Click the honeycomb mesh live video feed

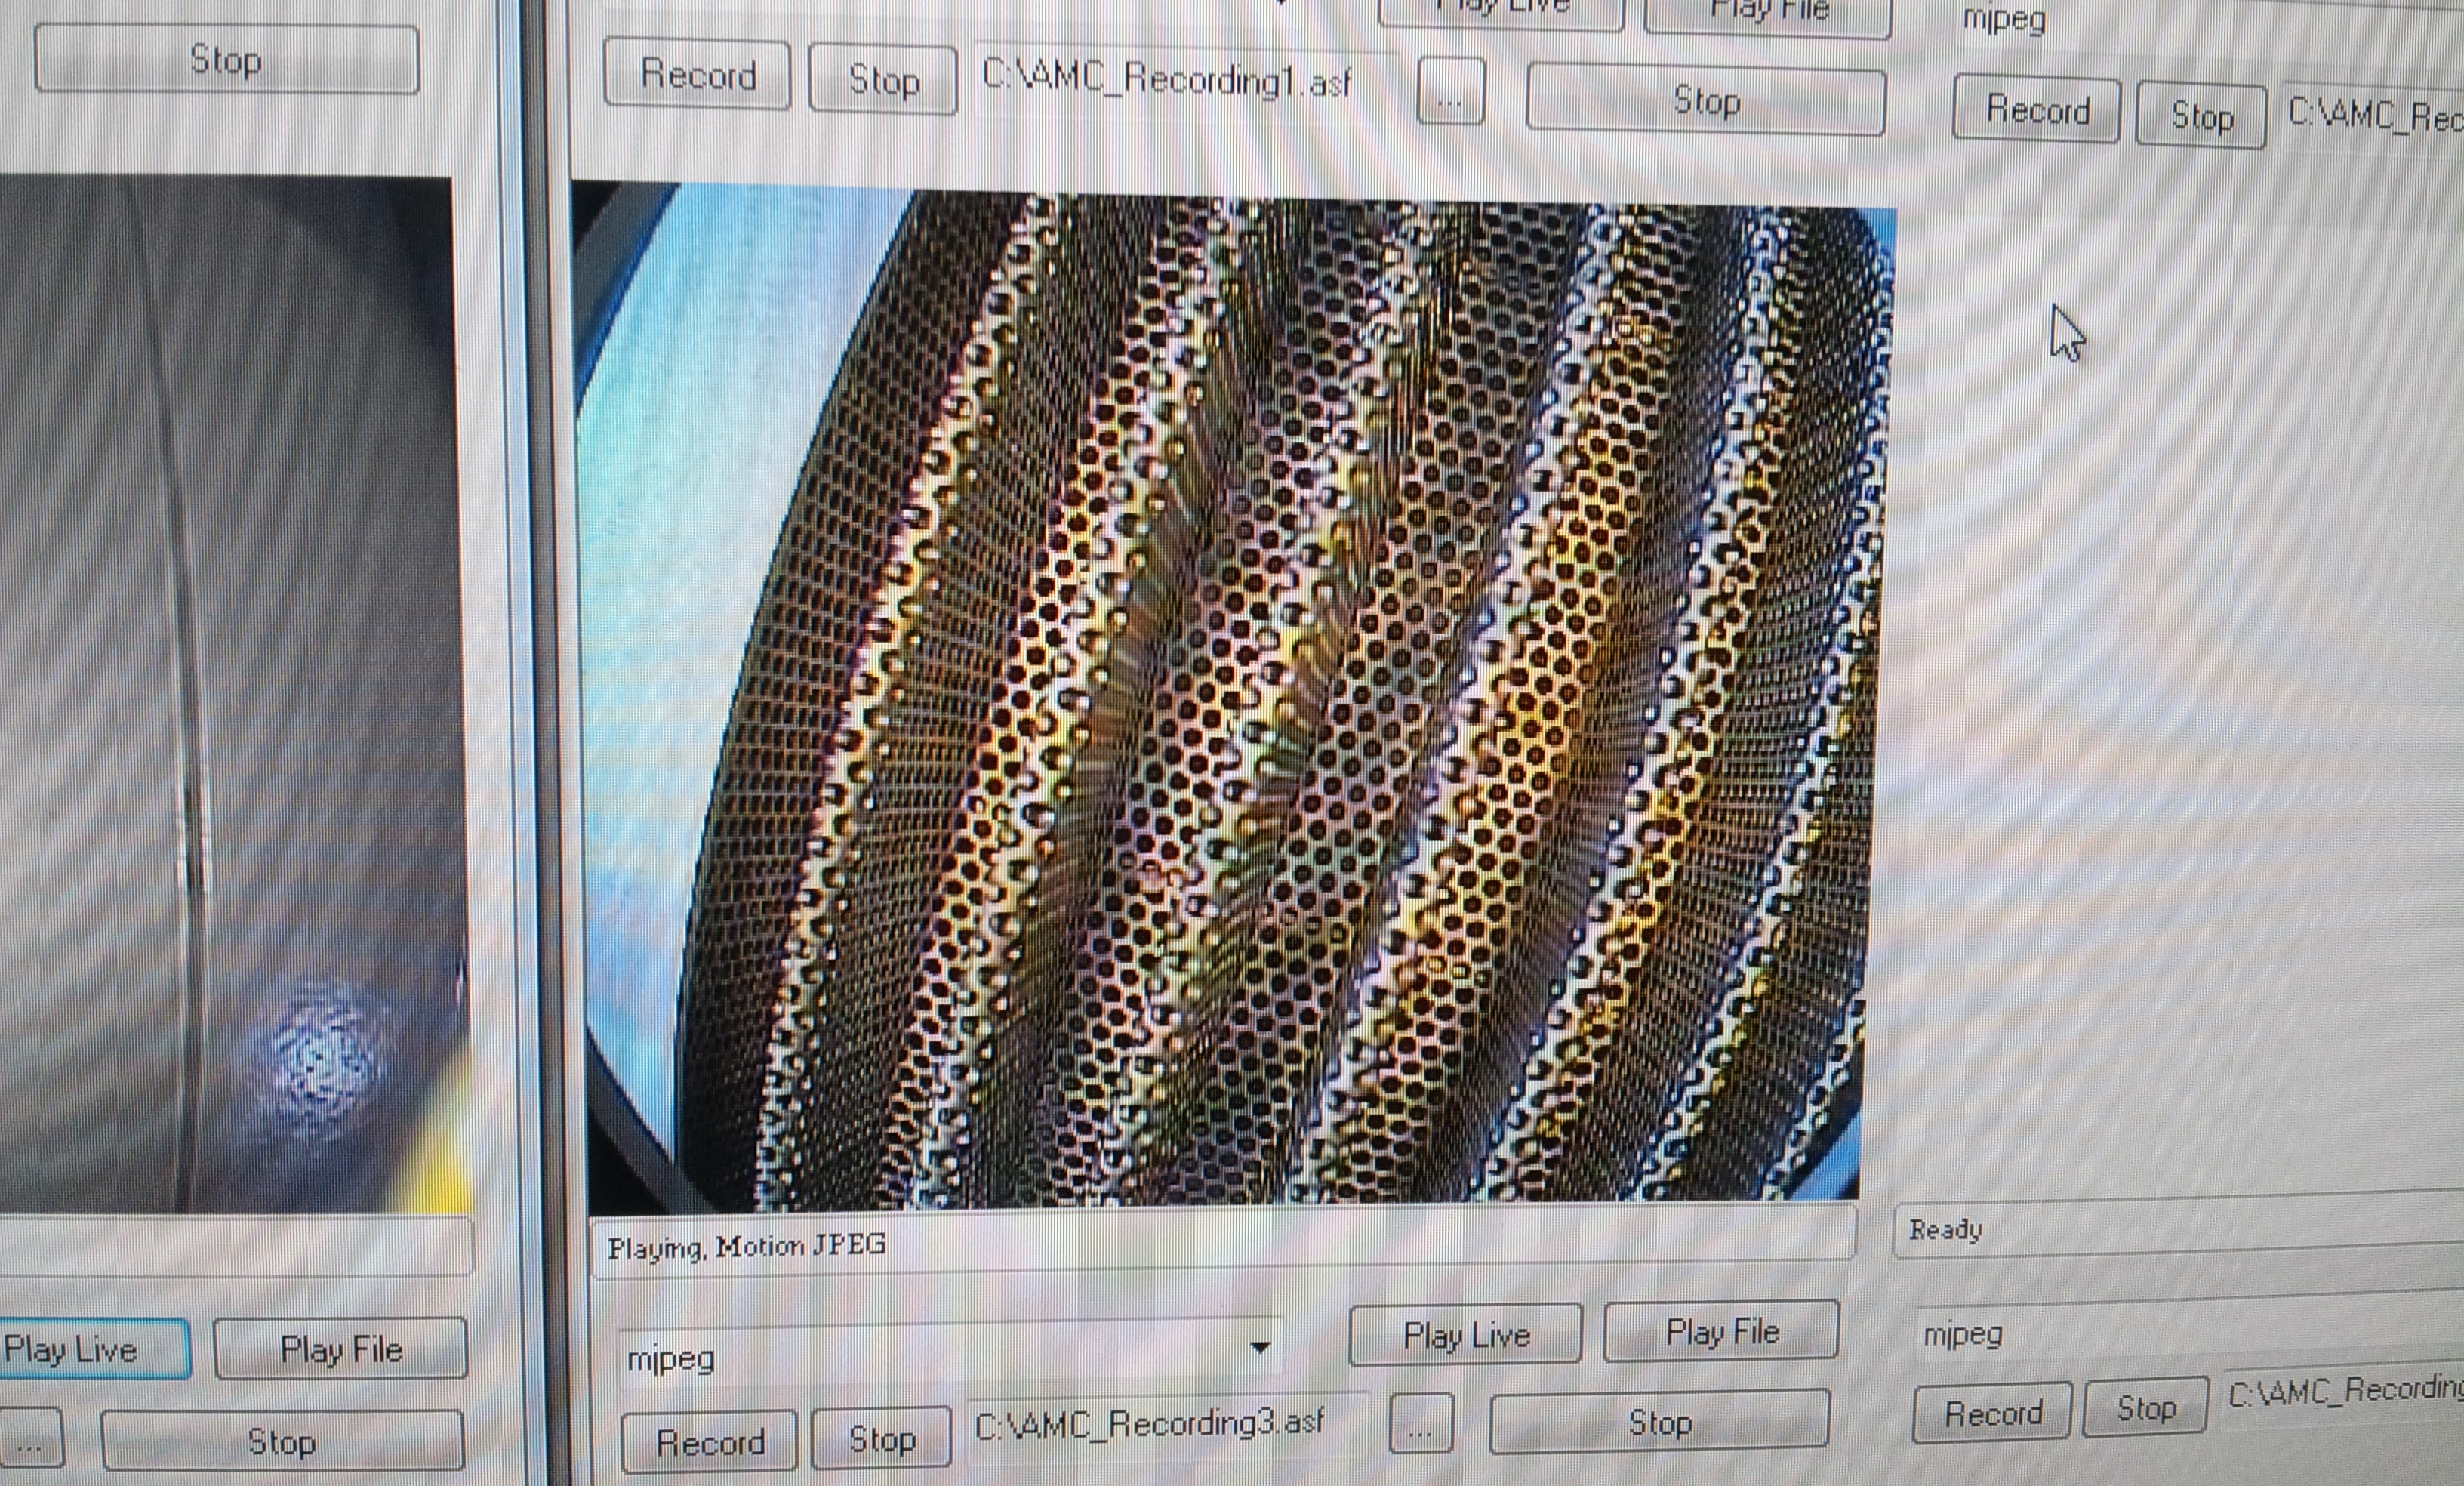point(1230,700)
